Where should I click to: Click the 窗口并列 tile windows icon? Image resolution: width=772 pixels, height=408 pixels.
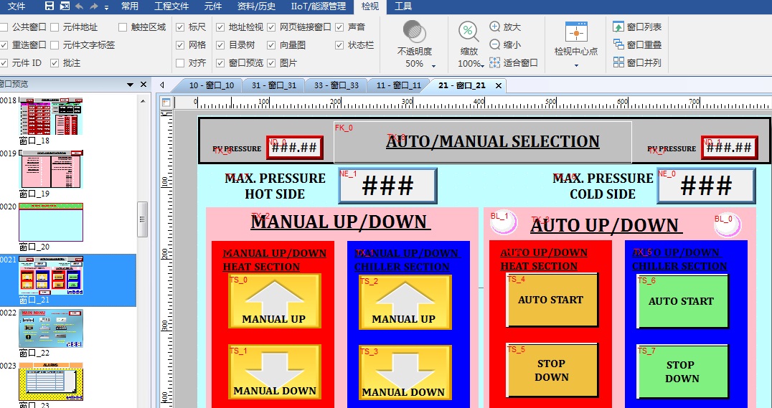point(618,62)
